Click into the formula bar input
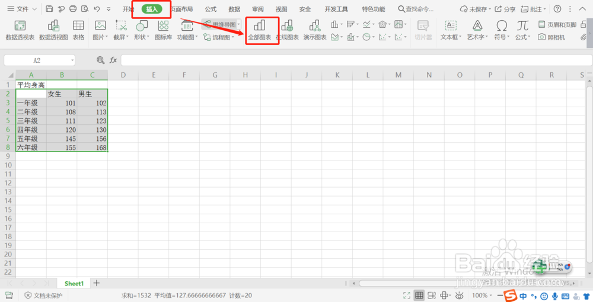 tap(356, 60)
